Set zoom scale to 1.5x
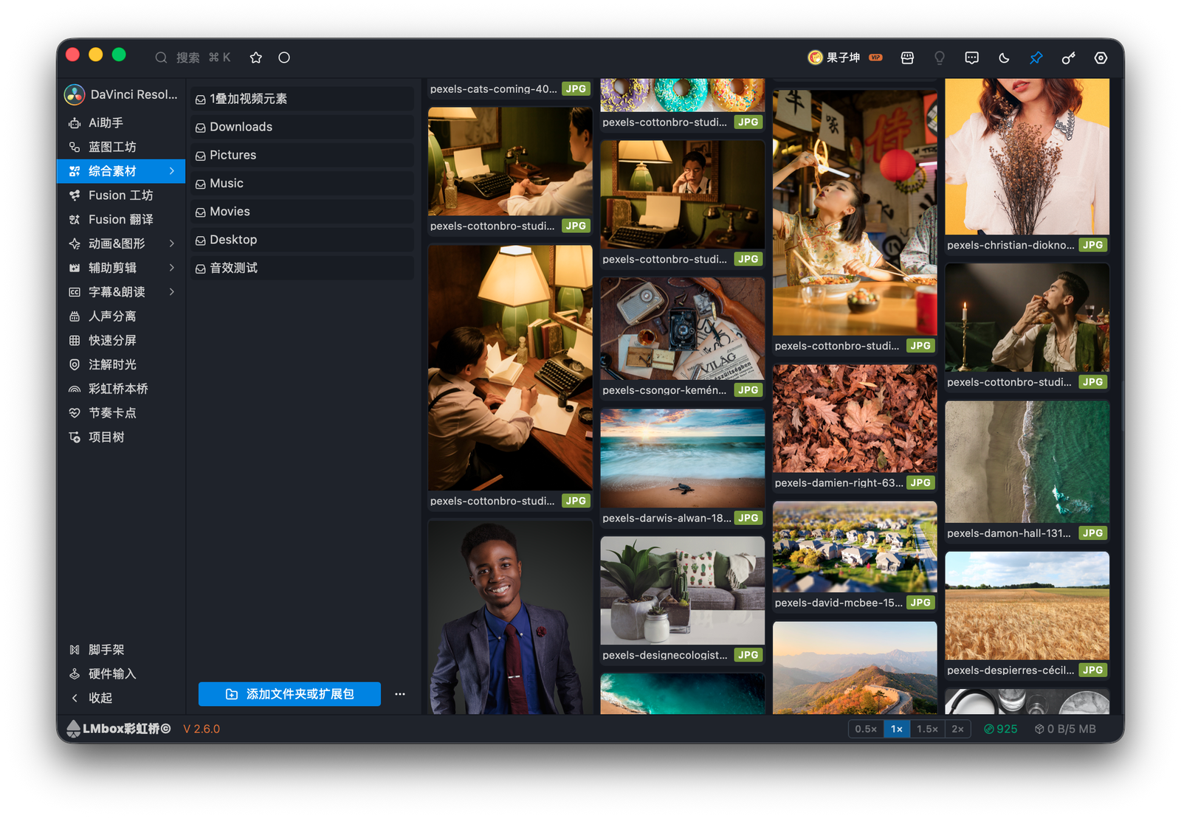 [927, 729]
